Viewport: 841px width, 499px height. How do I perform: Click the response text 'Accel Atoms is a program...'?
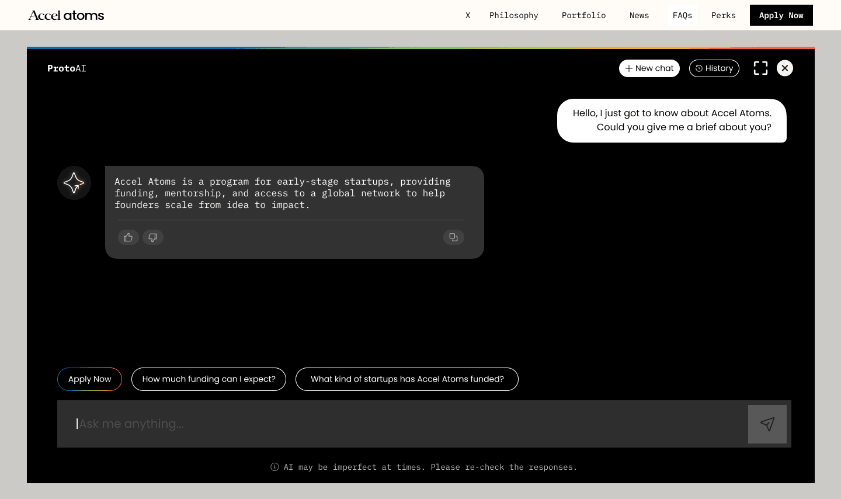pyautogui.click(x=283, y=193)
